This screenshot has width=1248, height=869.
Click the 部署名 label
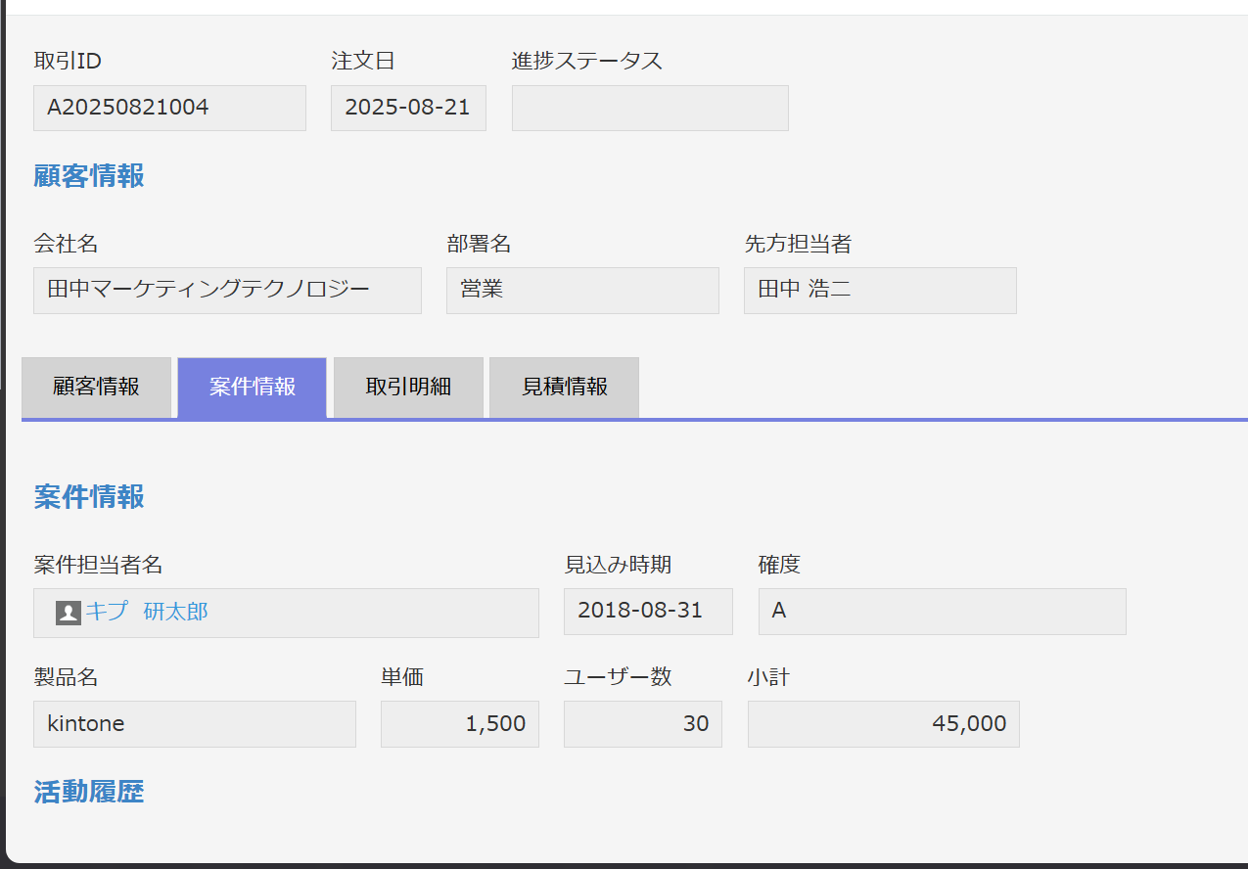pos(479,244)
